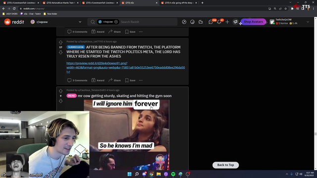Open the 'I will ignore him forever' meme image
317x178 pixels.
point(127,134)
